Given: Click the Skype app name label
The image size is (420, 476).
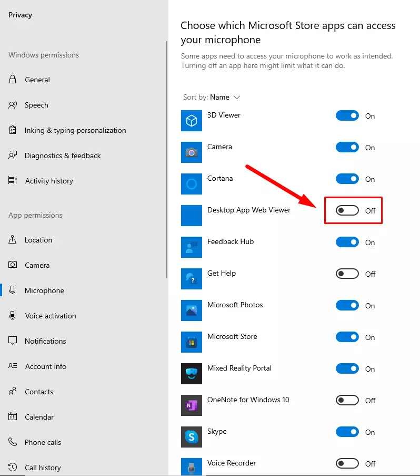Looking at the screenshot, I should click(217, 431).
